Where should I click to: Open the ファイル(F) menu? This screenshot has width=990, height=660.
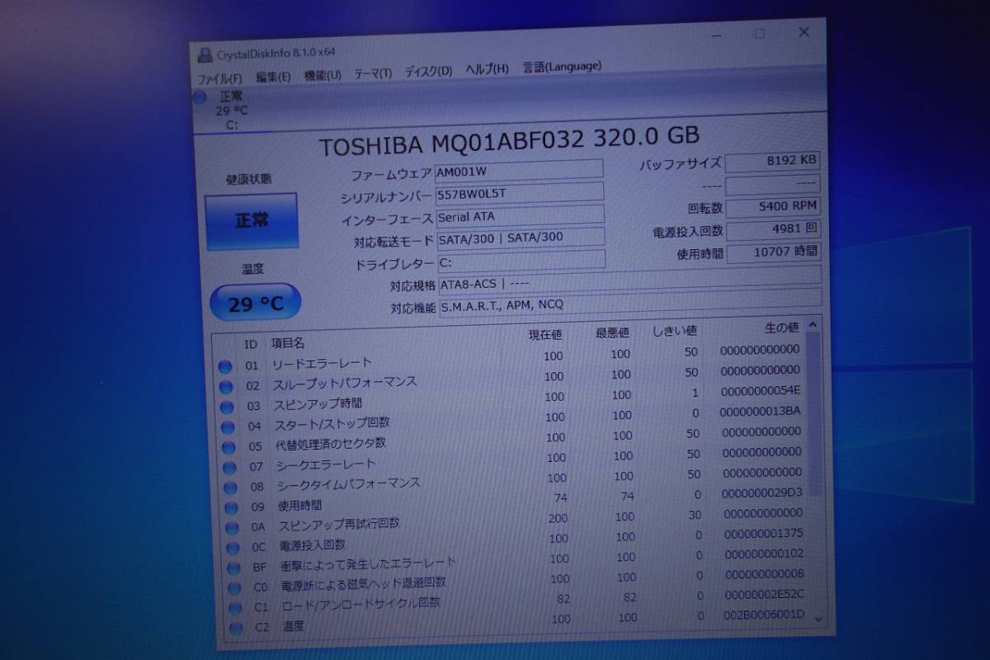click(219, 78)
